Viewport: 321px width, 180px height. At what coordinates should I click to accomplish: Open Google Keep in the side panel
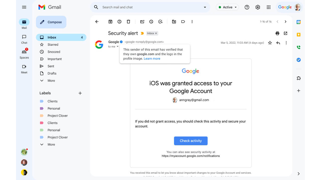coord(298,34)
